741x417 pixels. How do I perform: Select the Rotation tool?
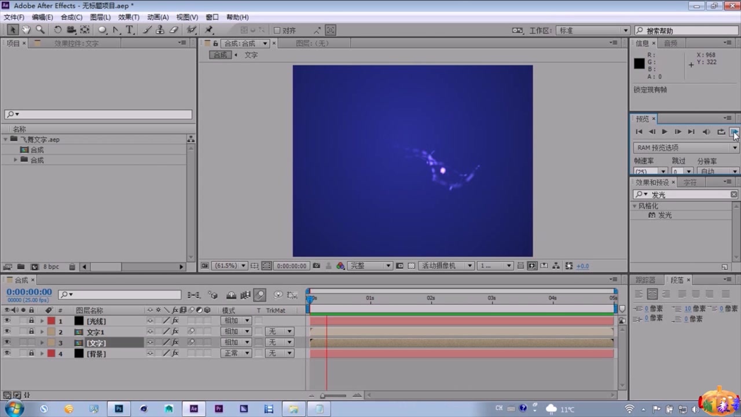58,30
